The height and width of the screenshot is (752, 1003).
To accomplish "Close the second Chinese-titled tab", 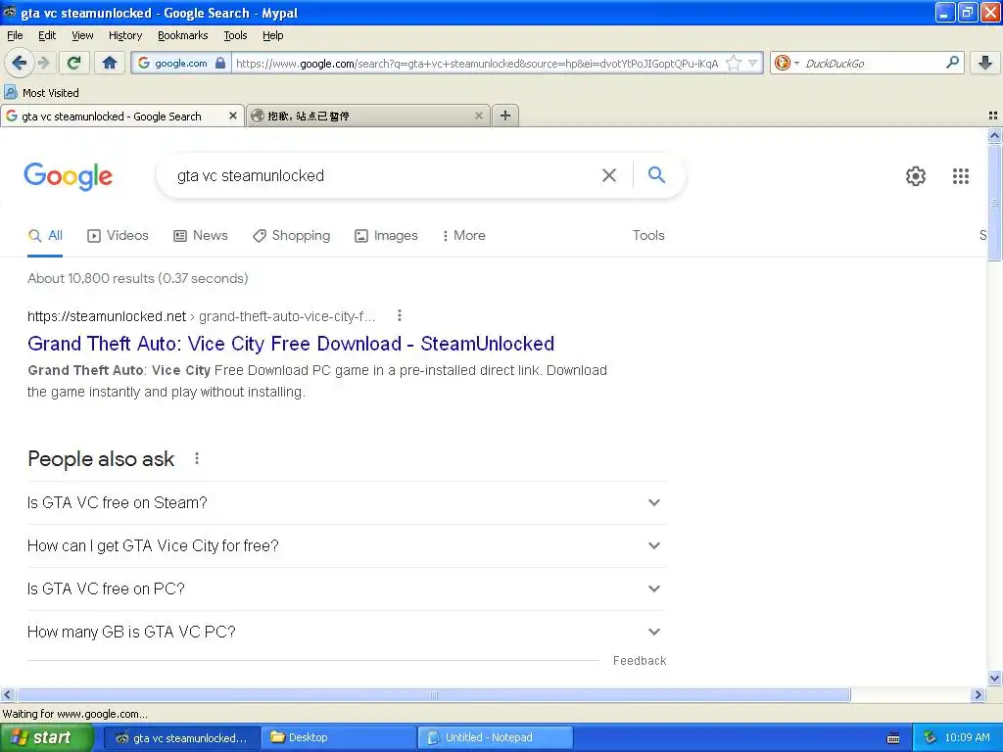I will [x=478, y=116].
